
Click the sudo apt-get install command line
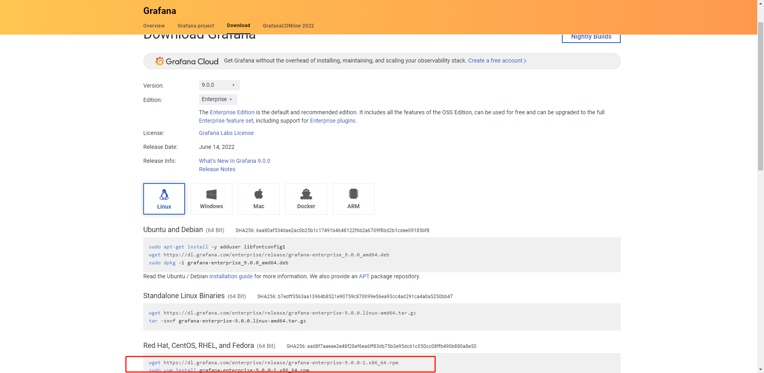(x=217, y=247)
